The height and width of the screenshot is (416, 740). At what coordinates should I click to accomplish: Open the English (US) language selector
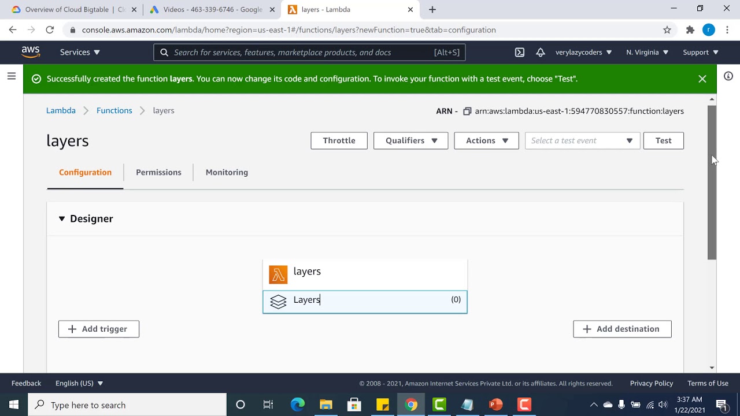coord(79,383)
